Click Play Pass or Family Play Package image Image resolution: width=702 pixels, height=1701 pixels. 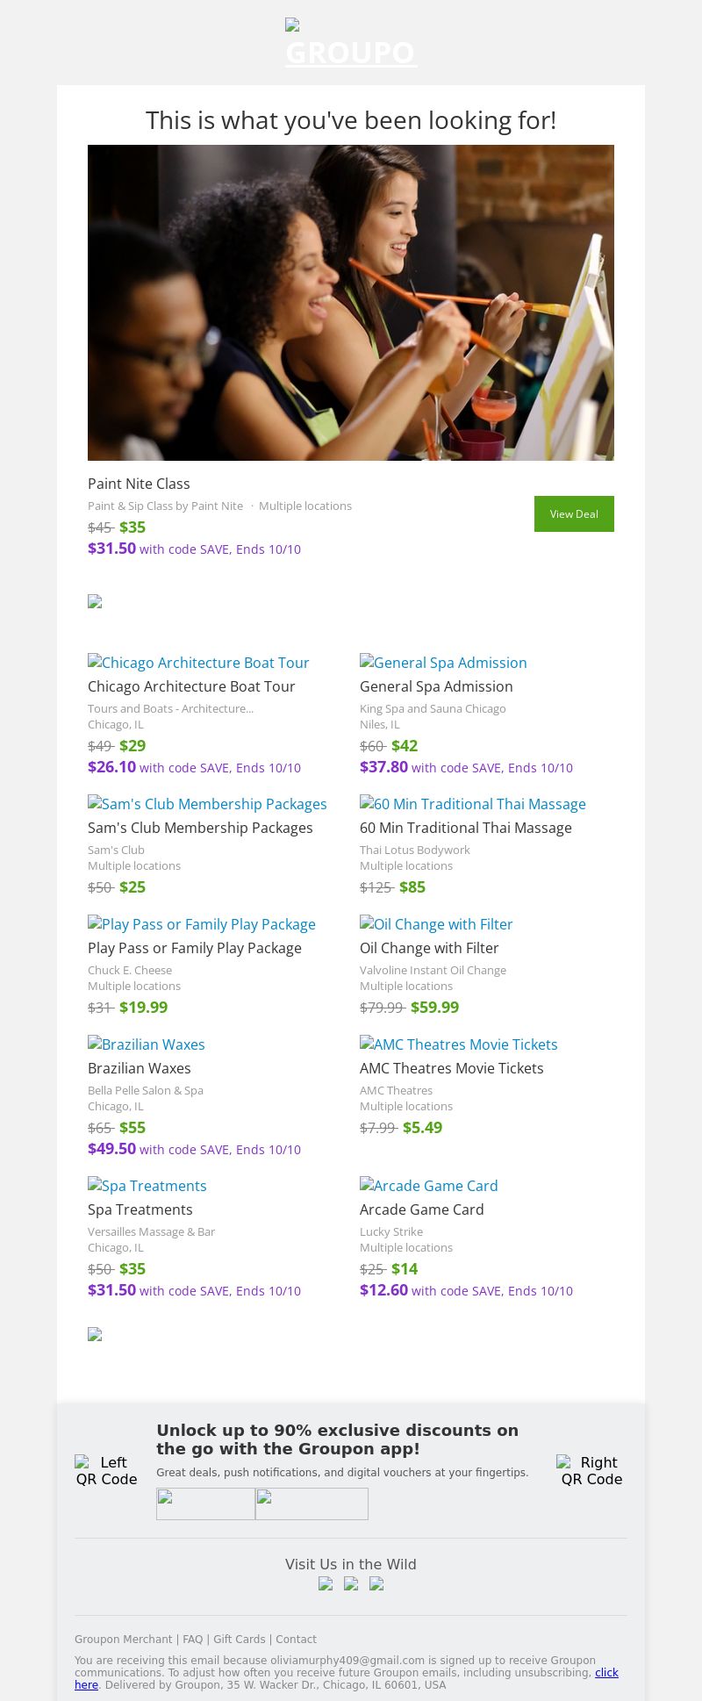[201, 924]
